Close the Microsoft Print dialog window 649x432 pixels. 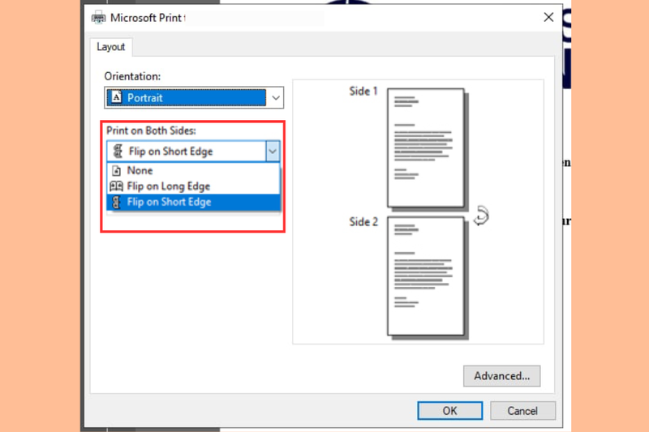548,17
